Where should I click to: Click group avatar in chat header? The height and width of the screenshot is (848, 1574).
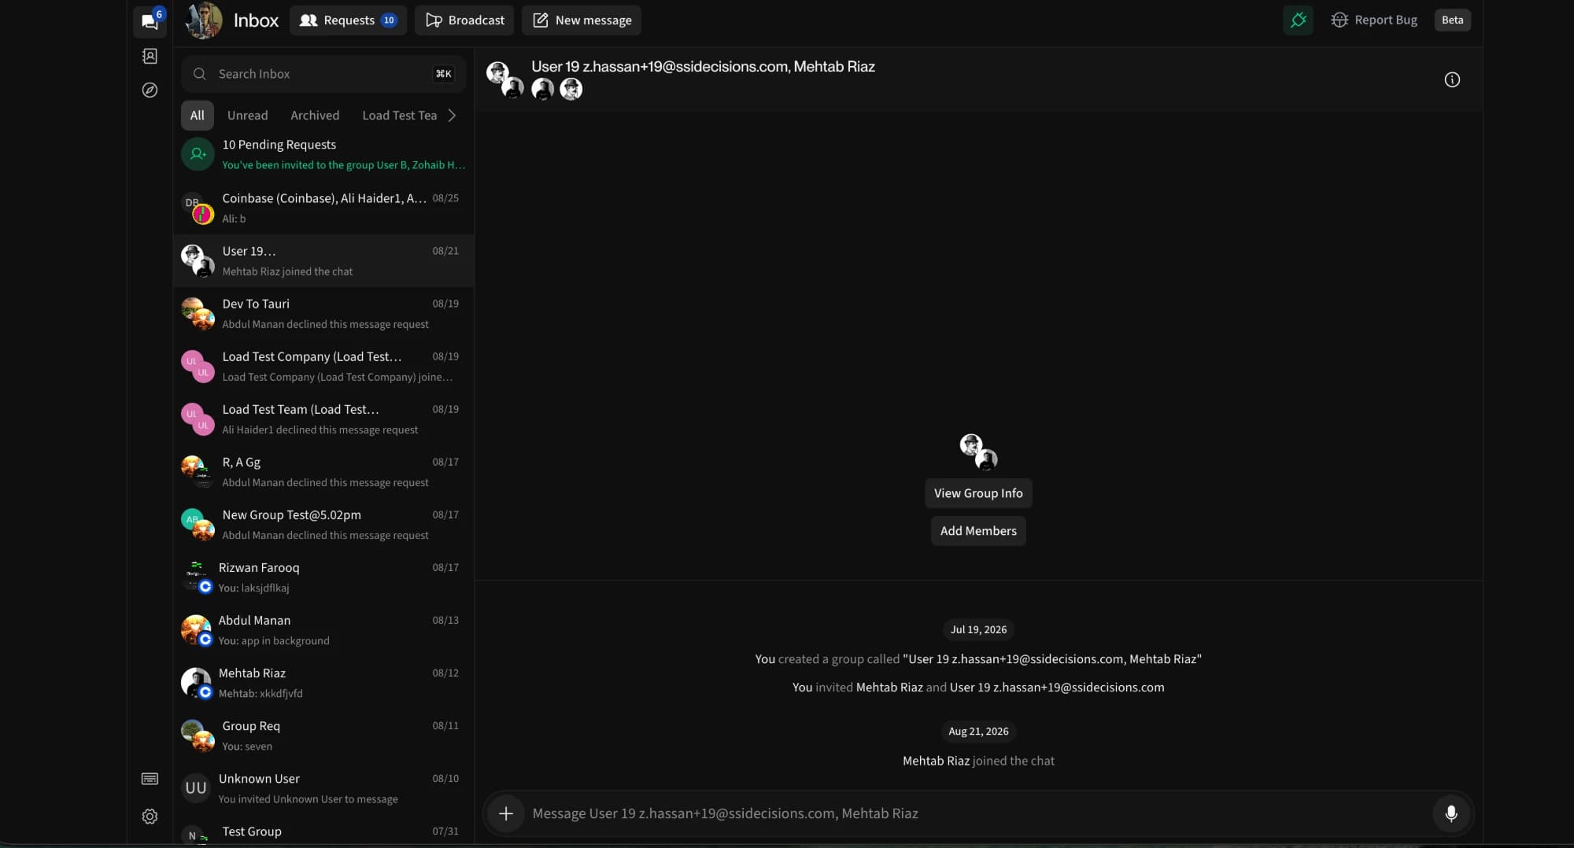tap(504, 79)
